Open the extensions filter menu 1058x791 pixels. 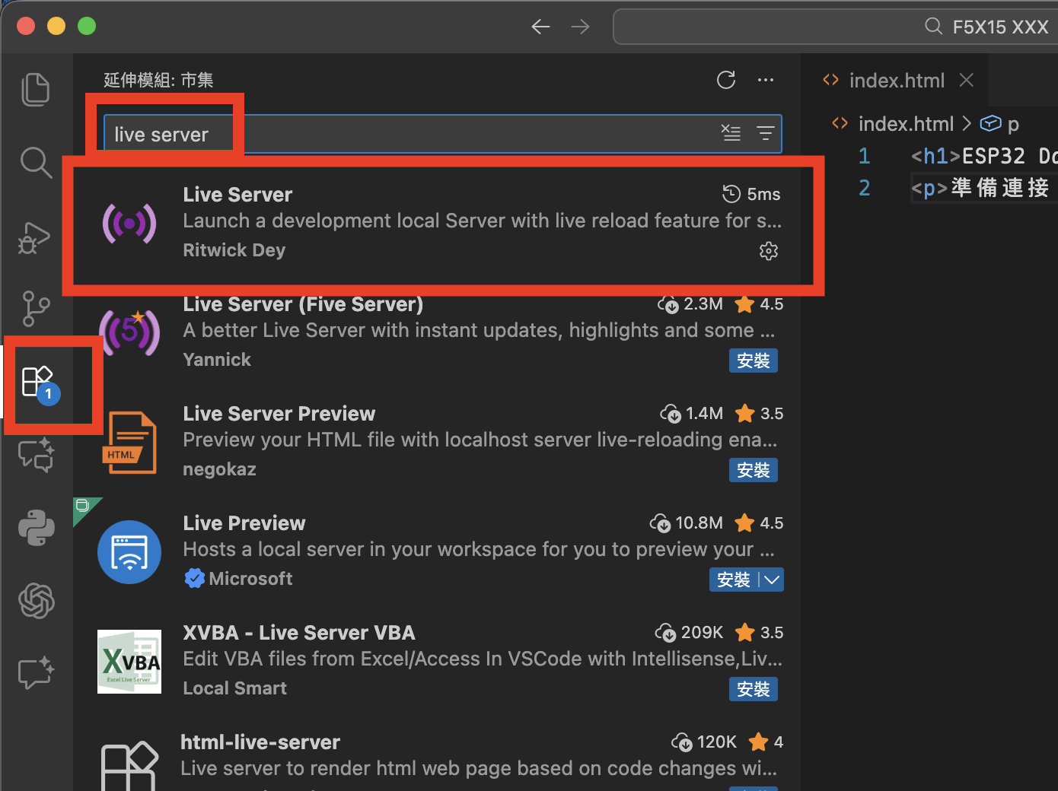[x=765, y=133]
